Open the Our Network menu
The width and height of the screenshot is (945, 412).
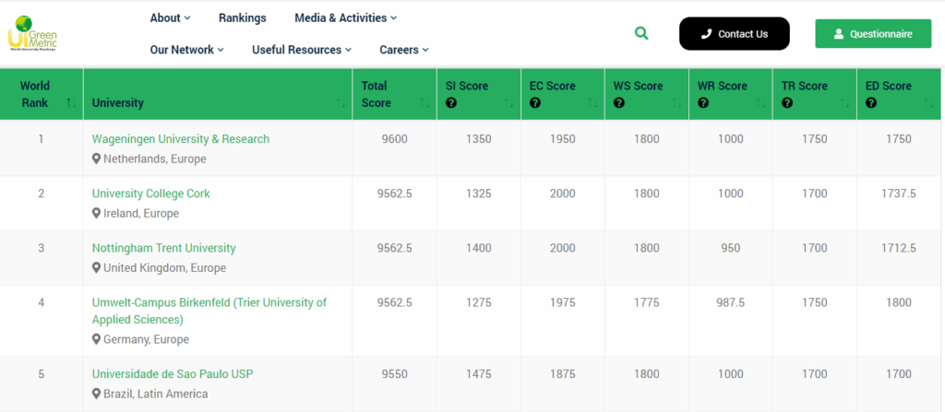(x=186, y=50)
